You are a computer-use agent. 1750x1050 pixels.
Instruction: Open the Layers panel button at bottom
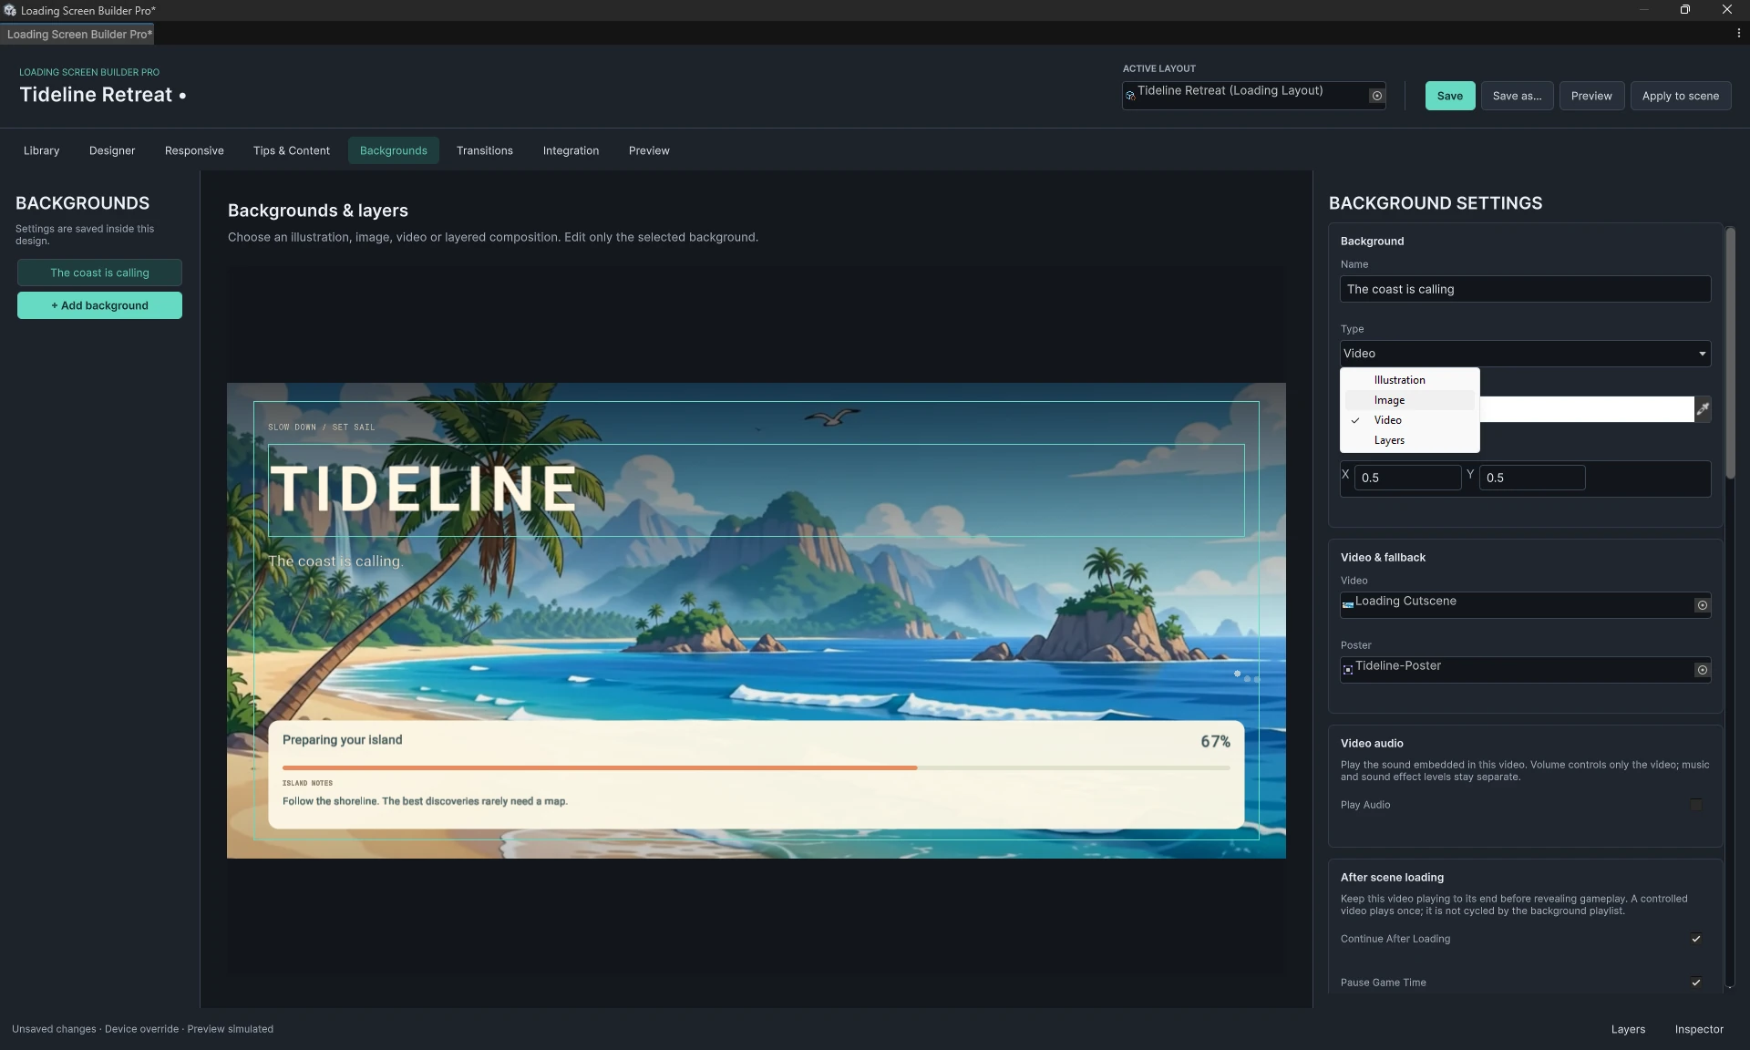(x=1628, y=1029)
